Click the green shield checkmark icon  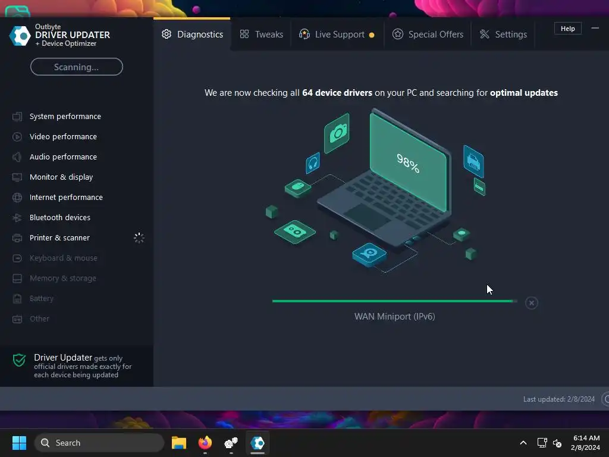(19, 360)
